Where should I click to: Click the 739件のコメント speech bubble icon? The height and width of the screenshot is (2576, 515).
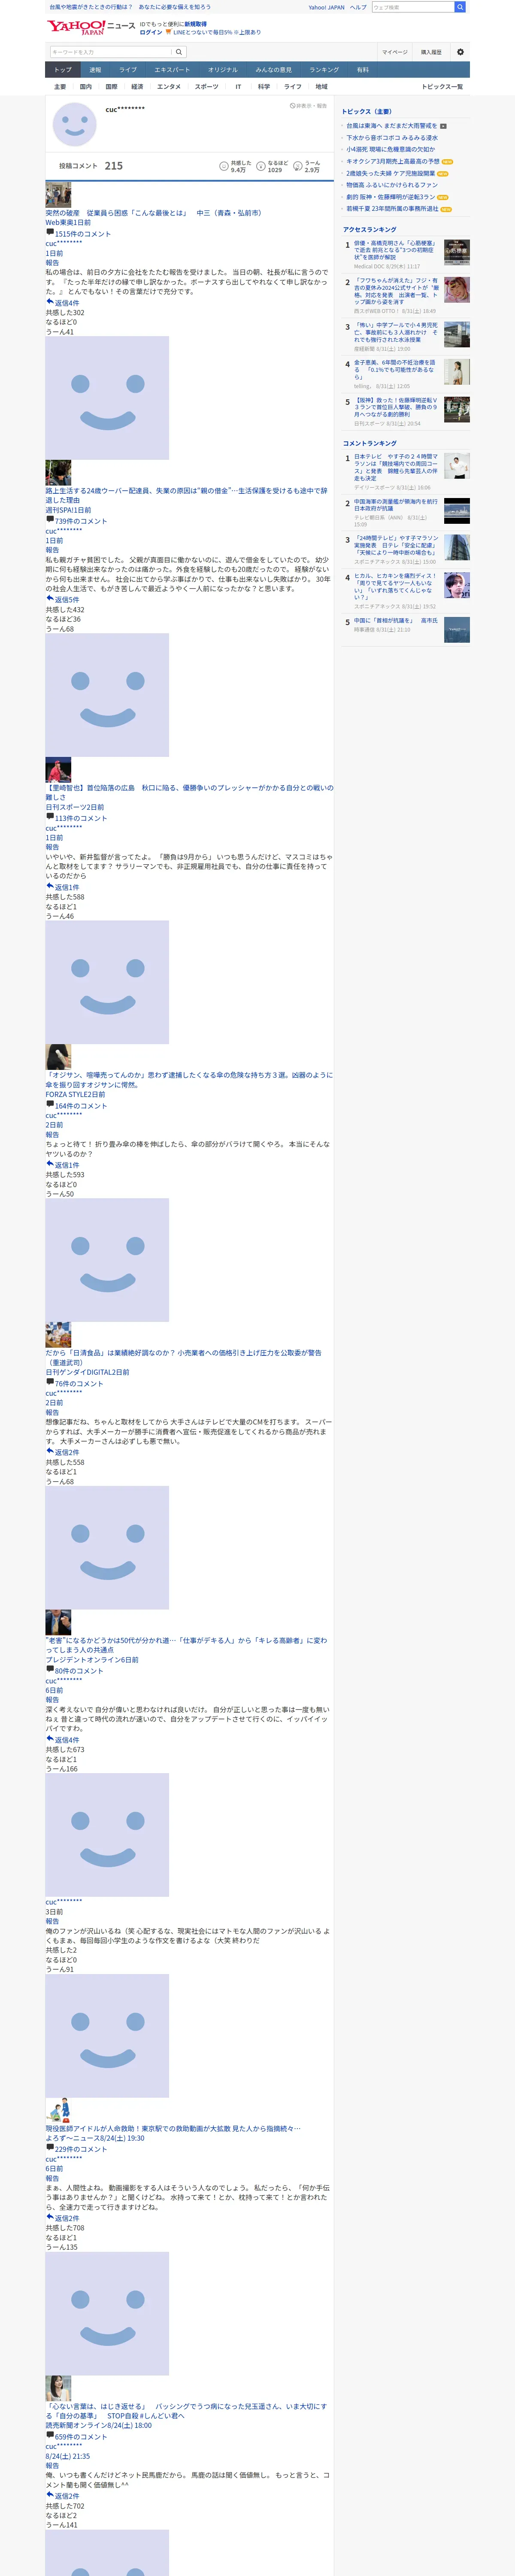tap(50, 519)
